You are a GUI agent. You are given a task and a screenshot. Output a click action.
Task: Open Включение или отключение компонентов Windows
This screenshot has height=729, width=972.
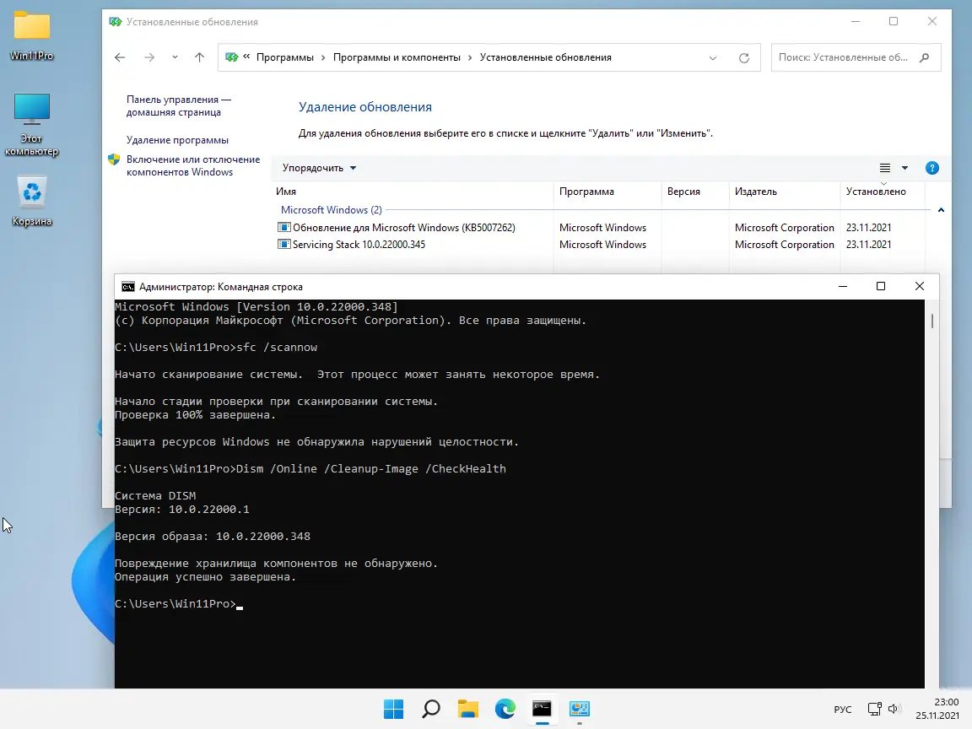click(194, 165)
